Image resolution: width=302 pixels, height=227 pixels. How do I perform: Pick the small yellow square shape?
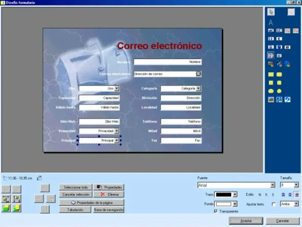(x=271, y=83)
